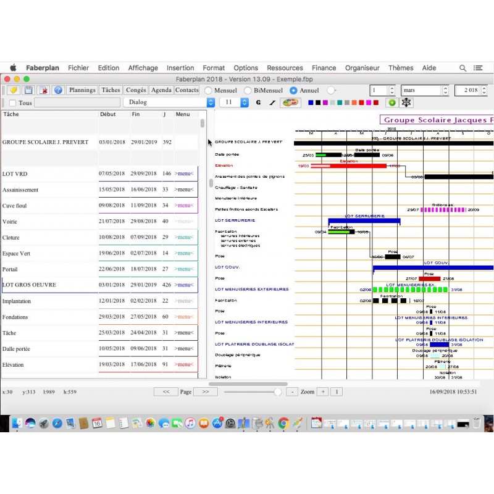Click the document with red cross icon
This screenshot has height=494, width=494.
43,90
